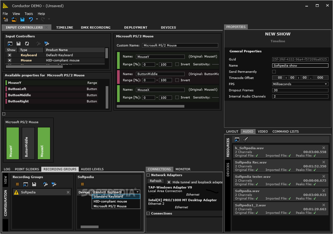The height and width of the screenshot is (234, 333).
Task: Save the show with the blue disk icon
Action: pos(22,19)
